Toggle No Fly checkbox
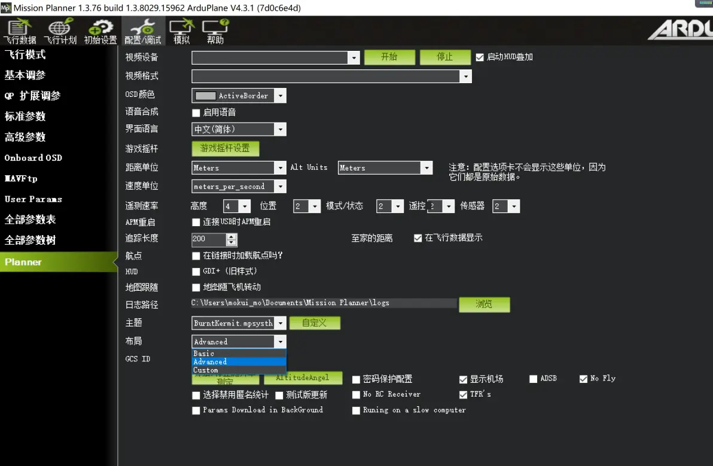713x466 pixels. pos(583,379)
